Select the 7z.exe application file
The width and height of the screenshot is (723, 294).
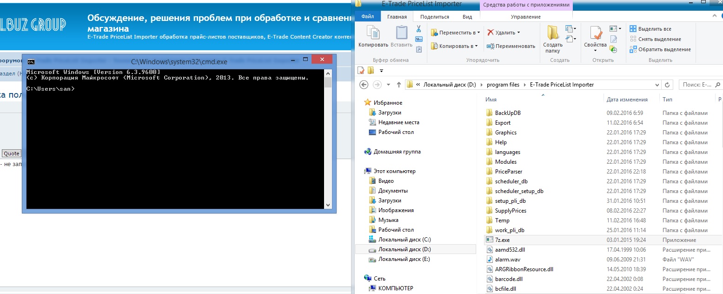pos(502,240)
